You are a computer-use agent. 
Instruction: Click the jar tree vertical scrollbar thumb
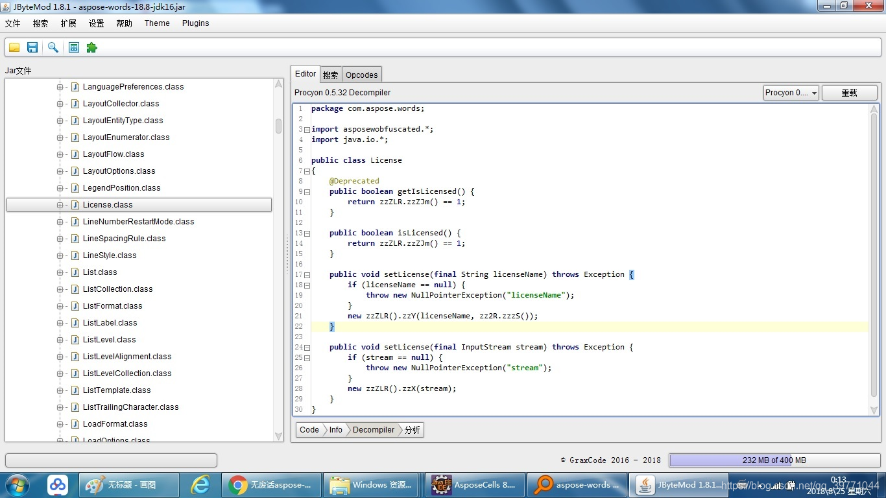pos(278,126)
